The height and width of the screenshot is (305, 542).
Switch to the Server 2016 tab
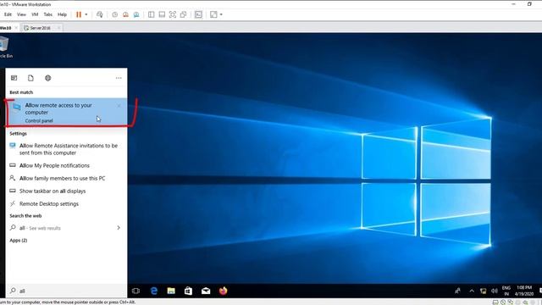[x=40, y=28]
